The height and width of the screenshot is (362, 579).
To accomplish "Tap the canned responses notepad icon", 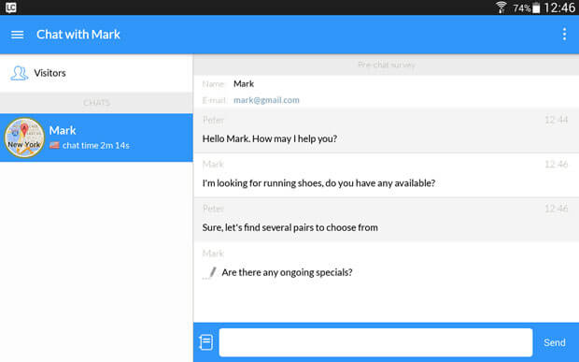I will tap(205, 342).
